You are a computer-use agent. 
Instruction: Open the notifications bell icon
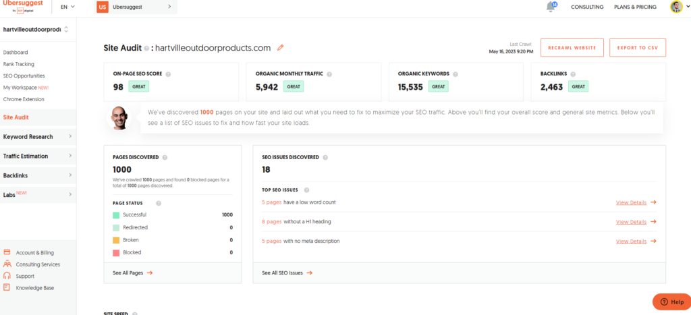tap(551, 7)
